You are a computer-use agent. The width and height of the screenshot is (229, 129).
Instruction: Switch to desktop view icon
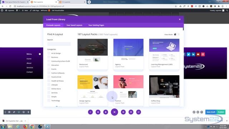(19, 112)
